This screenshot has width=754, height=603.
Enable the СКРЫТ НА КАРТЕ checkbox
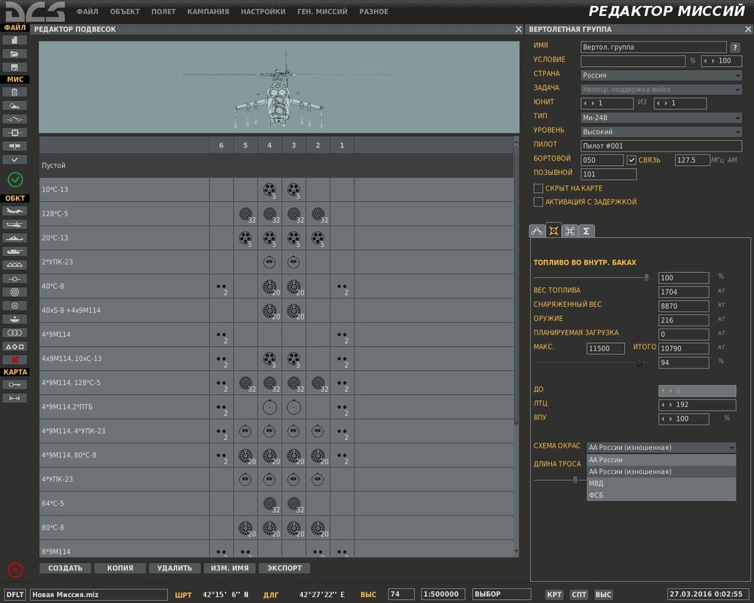coord(538,188)
